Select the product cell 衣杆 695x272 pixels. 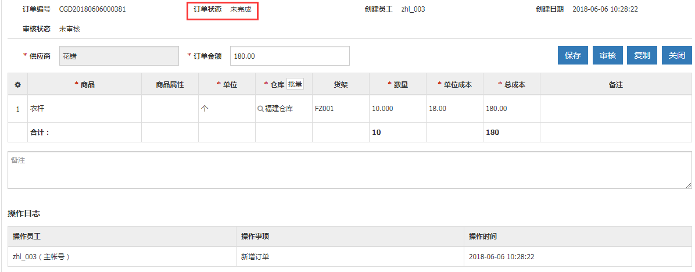click(x=84, y=109)
